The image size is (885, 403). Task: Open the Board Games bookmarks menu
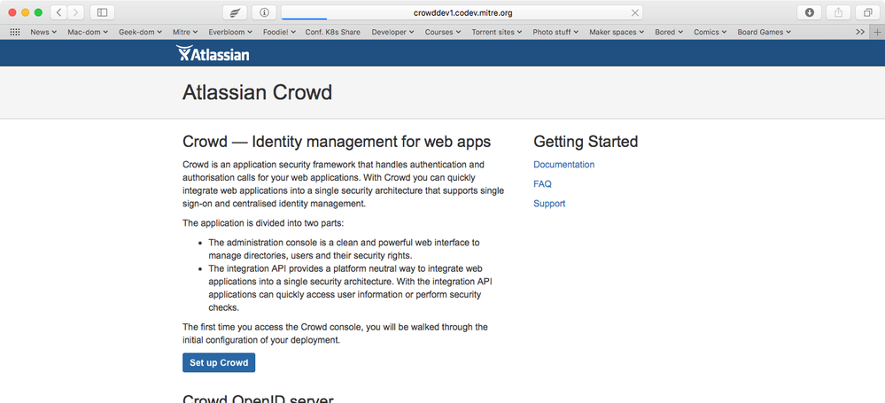point(765,32)
